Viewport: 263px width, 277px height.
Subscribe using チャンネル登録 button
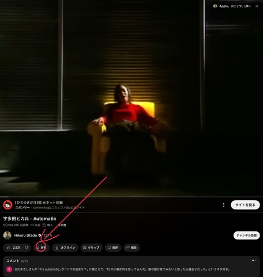coord(246,235)
